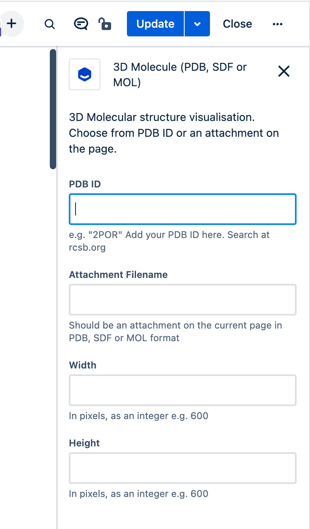Expand the dropdown arrow beside Update
Viewport: 310px width, 529px height.
click(197, 24)
